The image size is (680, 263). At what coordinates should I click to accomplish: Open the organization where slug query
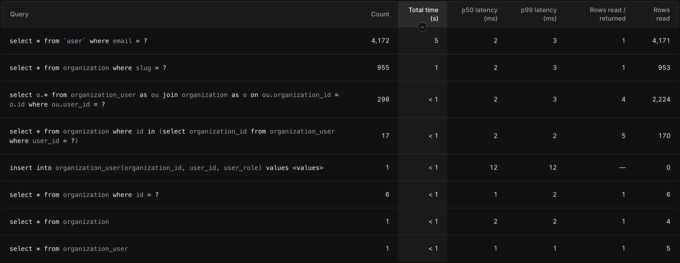click(x=88, y=68)
